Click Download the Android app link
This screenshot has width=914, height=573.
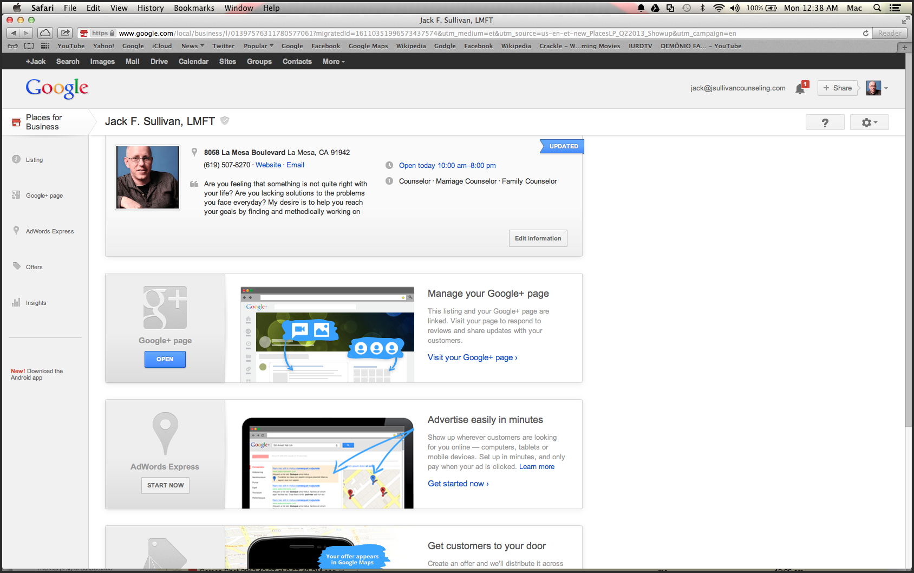37,374
